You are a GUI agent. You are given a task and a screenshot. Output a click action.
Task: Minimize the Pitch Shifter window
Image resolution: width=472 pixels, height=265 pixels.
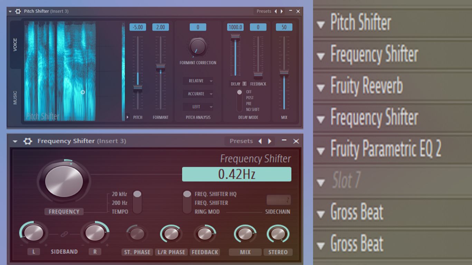coord(291,11)
